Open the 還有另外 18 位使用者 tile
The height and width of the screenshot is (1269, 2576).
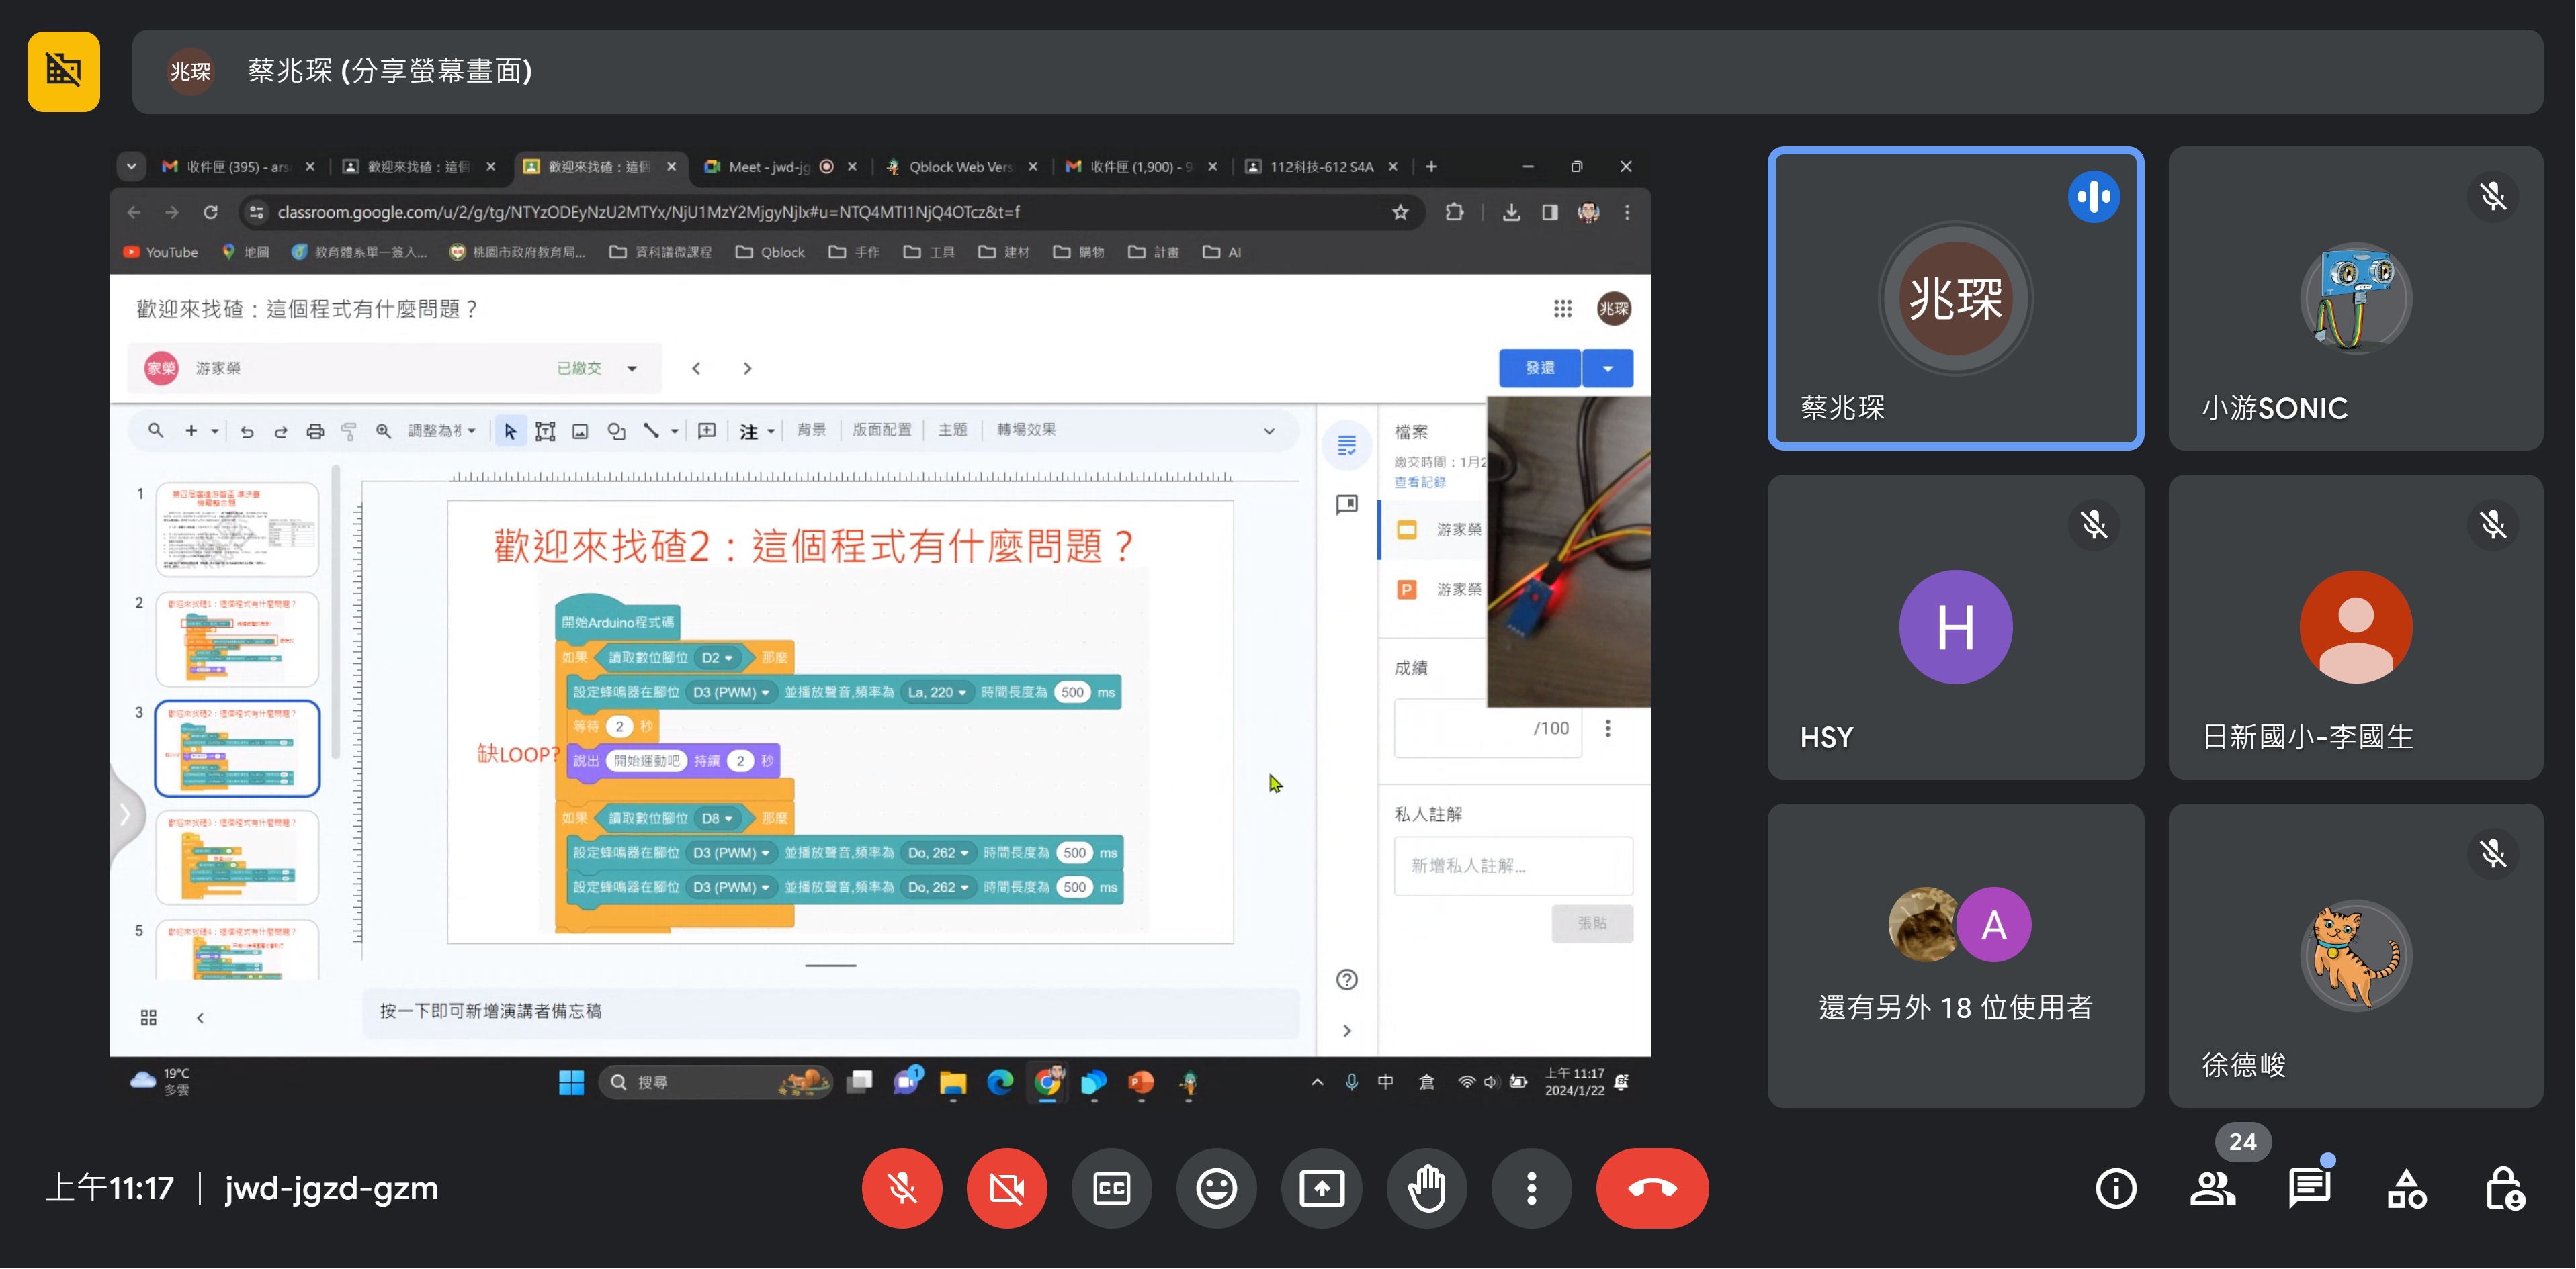1955,955
